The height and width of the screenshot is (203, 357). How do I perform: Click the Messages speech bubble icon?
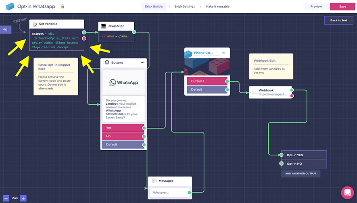point(154,181)
